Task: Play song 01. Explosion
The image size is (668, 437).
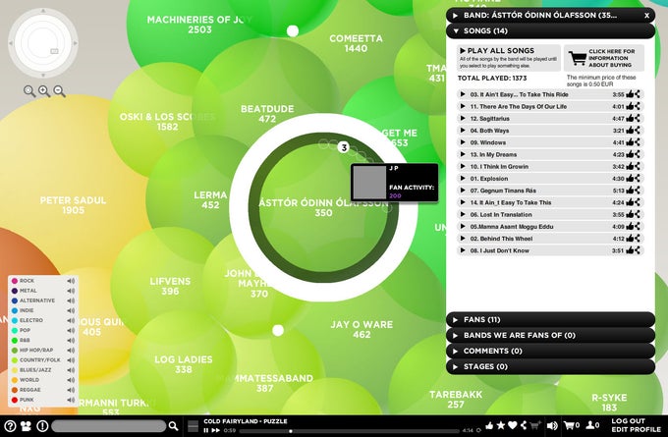Action: [463, 179]
